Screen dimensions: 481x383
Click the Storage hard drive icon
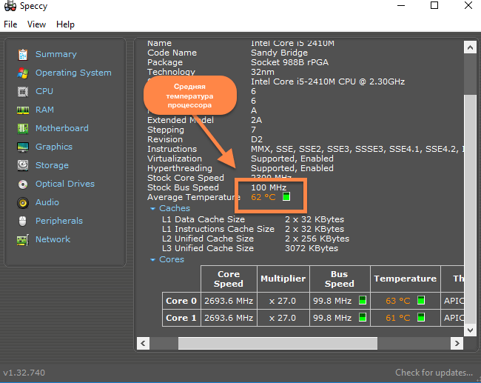(x=23, y=165)
